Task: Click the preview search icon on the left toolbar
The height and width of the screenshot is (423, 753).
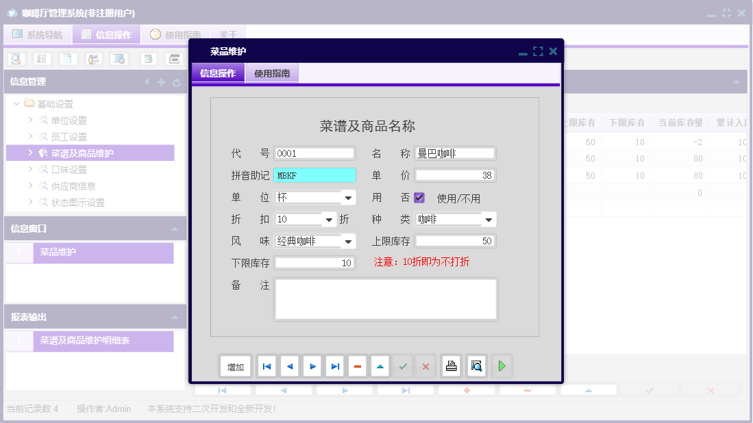Action: (15, 59)
